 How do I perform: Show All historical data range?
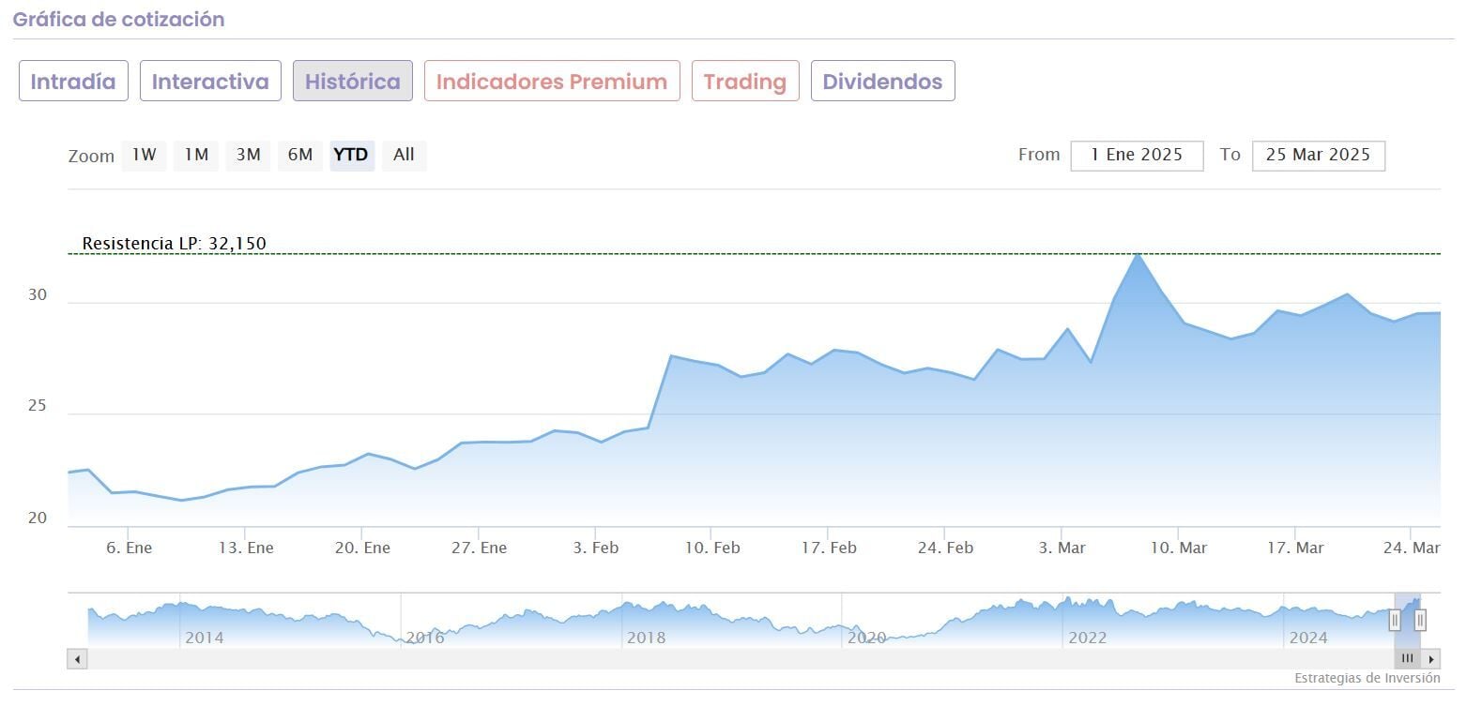[x=404, y=155]
